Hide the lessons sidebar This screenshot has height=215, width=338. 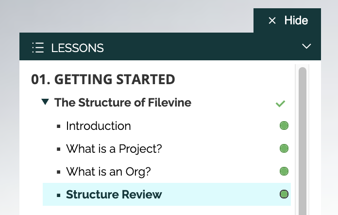click(287, 20)
